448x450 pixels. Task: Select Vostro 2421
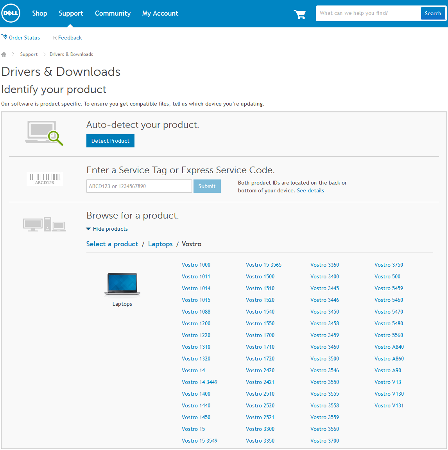(260, 382)
